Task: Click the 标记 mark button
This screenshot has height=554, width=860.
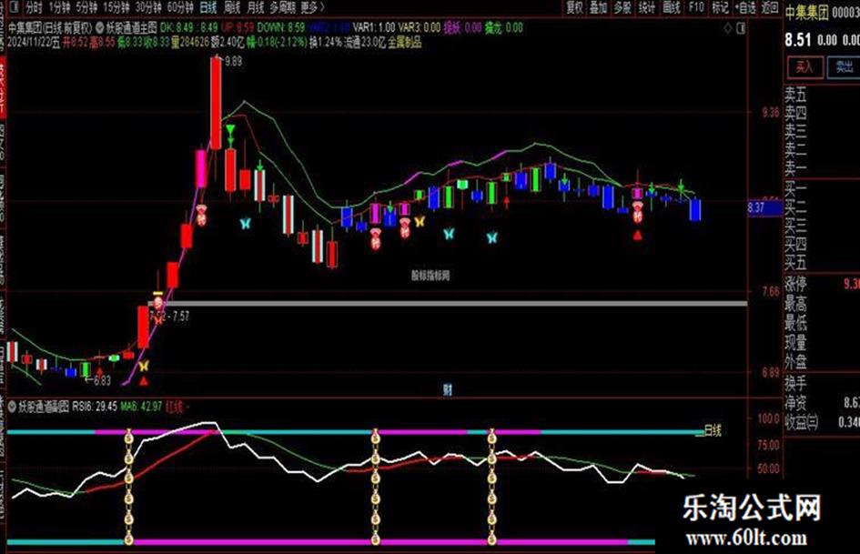Action: 720,7
